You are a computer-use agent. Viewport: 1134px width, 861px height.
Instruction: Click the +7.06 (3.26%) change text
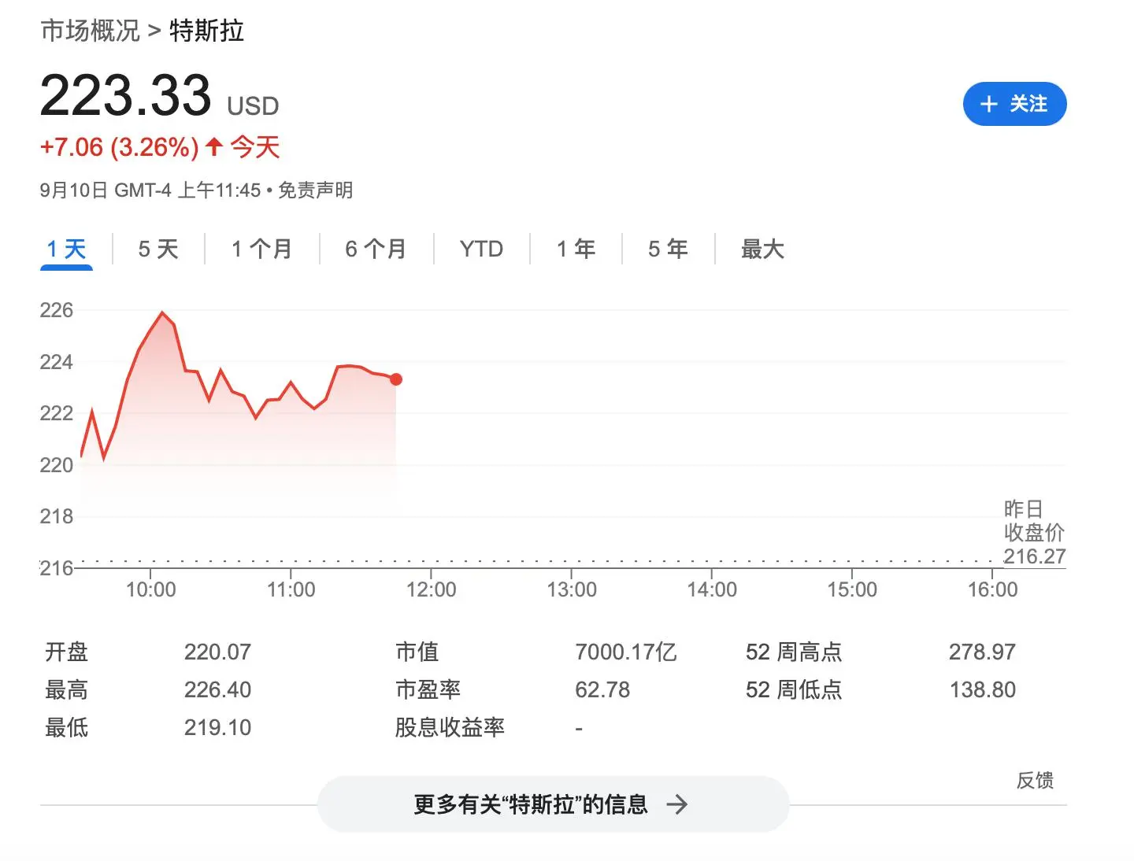tap(120, 147)
